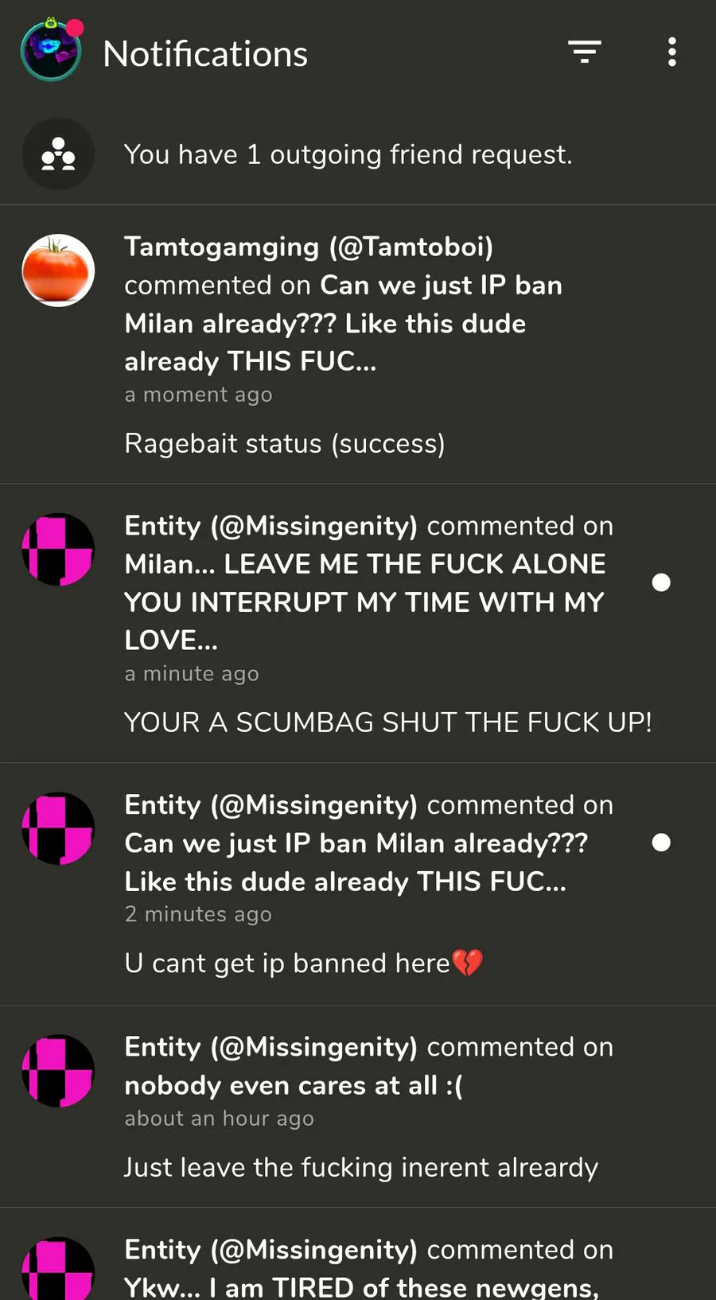Open the profile avatar in the header
Image resolution: width=716 pixels, height=1300 pixels.
[x=51, y=52]
